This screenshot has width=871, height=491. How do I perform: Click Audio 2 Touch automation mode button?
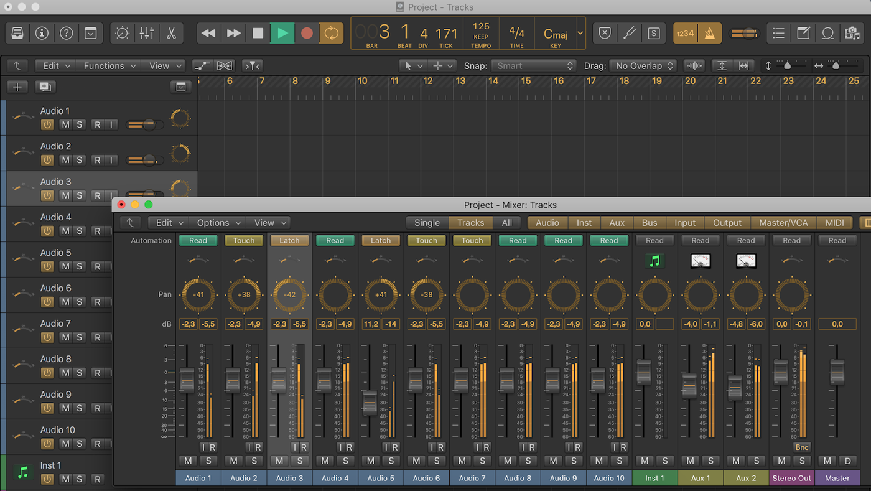[x=244, y=241]
